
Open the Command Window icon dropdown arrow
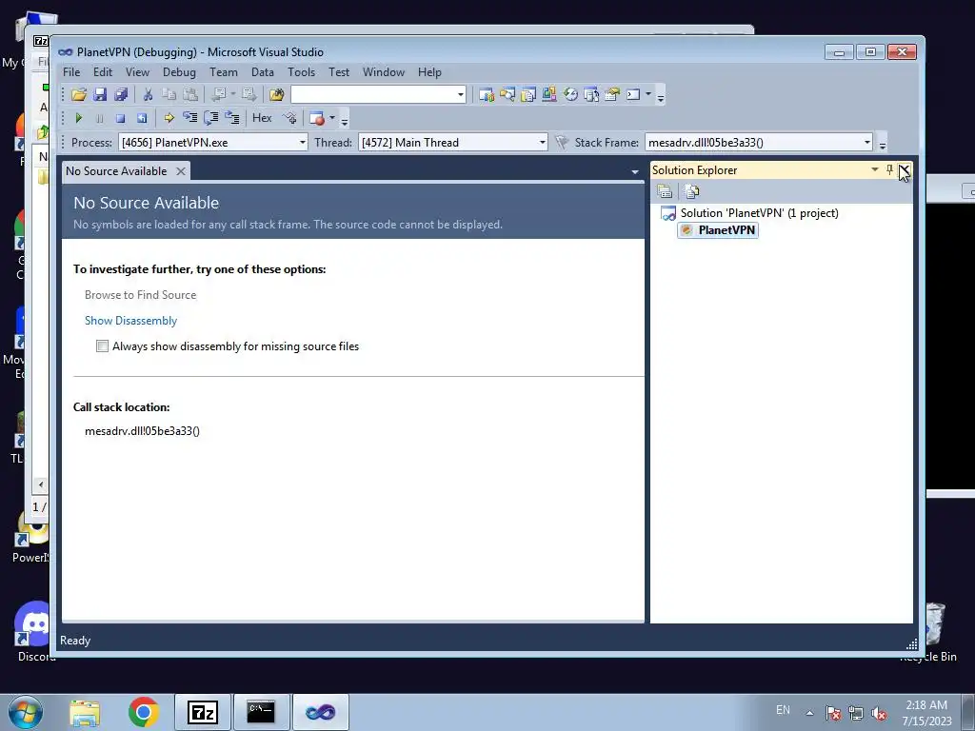(x=647, y=94)
